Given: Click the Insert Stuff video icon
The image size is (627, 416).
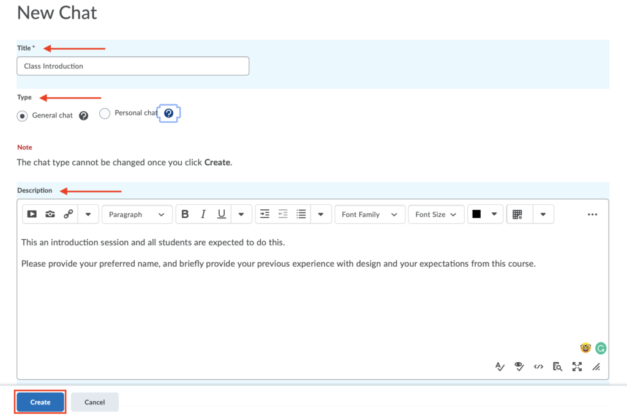Looking at the screenshot, I should tap(32, 214).
